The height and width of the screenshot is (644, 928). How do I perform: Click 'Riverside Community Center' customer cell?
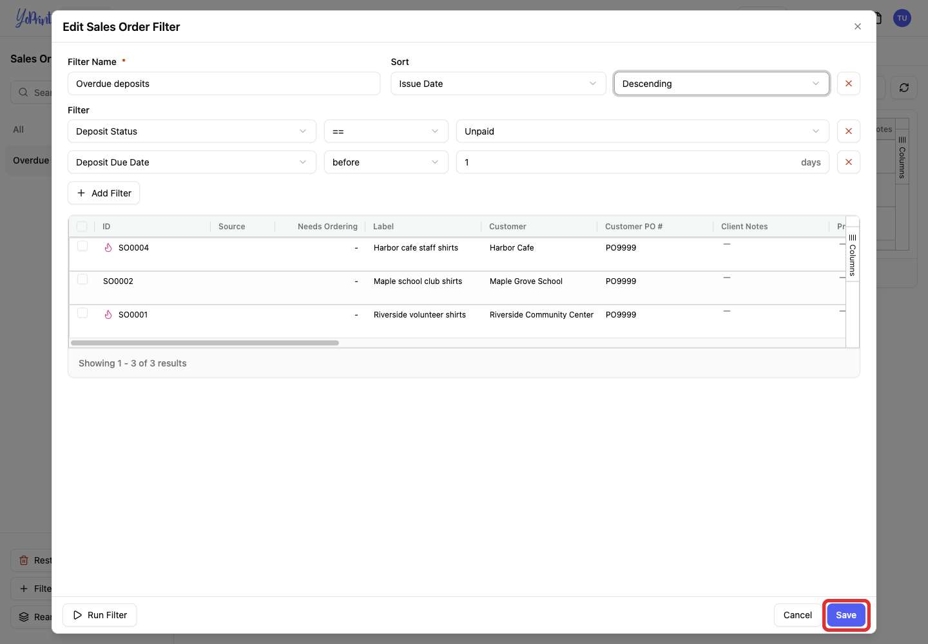coord(541,315)
